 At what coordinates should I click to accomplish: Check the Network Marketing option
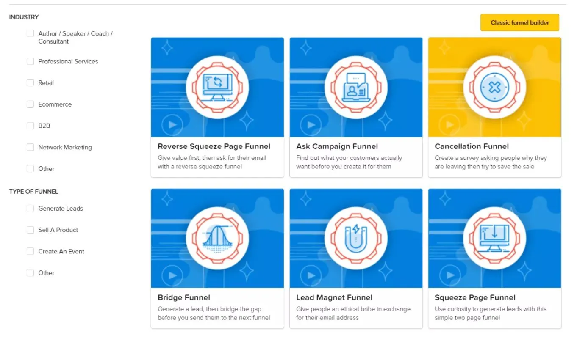[30, 147]
